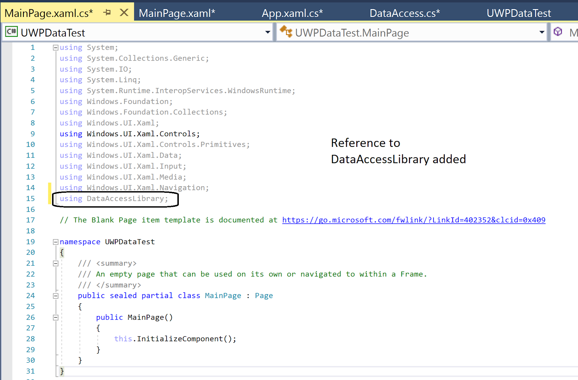Open the App.xaml.cs tab
Viewport: 578px width, 380px height.
click(292, 12)
